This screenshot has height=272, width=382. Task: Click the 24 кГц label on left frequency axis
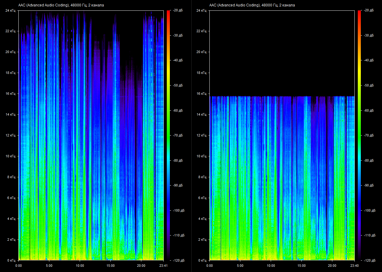(10, 10)
